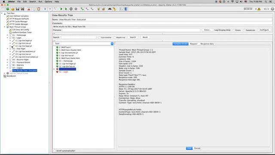Click the Browse... button

(x=207, y=30)
